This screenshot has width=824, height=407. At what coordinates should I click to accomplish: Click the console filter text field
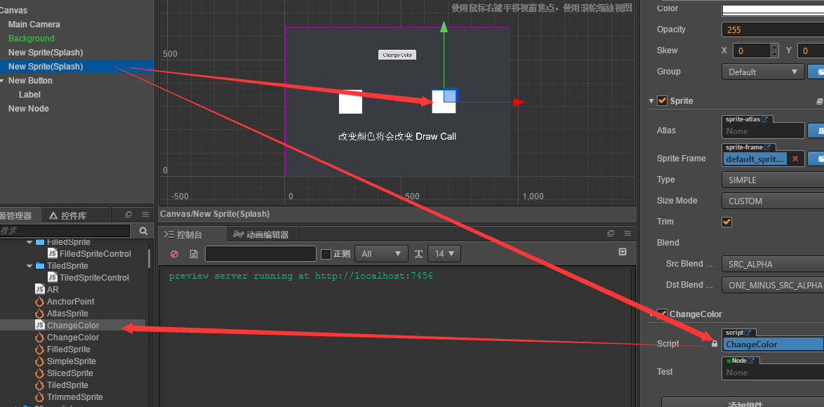[x=260, y=254]
